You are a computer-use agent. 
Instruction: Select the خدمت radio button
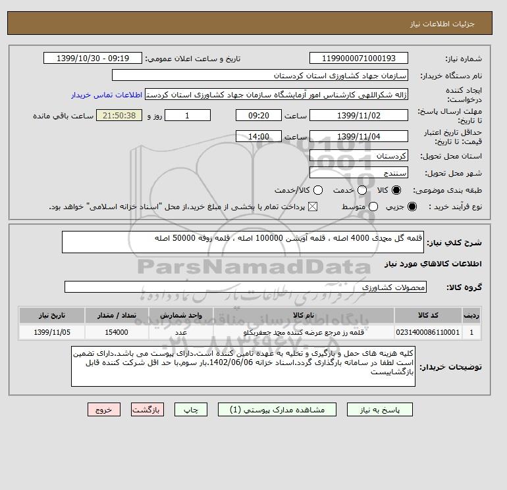pos(362,190)
